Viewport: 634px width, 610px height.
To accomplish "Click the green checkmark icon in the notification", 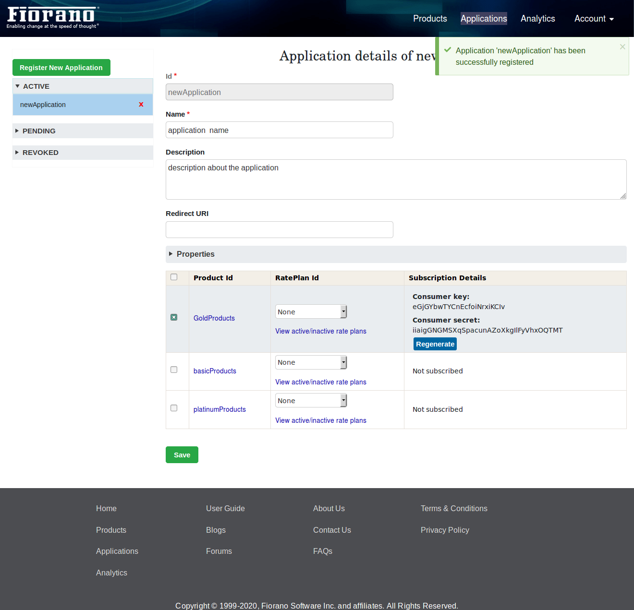I will [448, 50].
